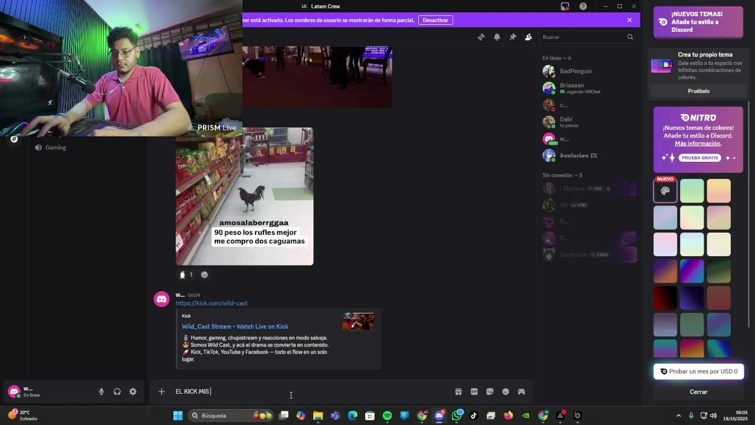The image size is (755, 425).
Task: Click the Desactivar button in banner
Action: coord(435,20)
